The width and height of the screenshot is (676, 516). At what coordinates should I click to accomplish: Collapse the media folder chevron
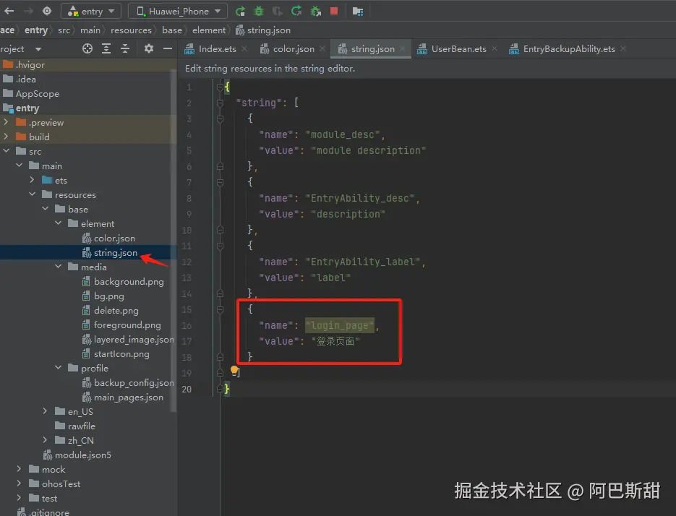pos(59,267)
